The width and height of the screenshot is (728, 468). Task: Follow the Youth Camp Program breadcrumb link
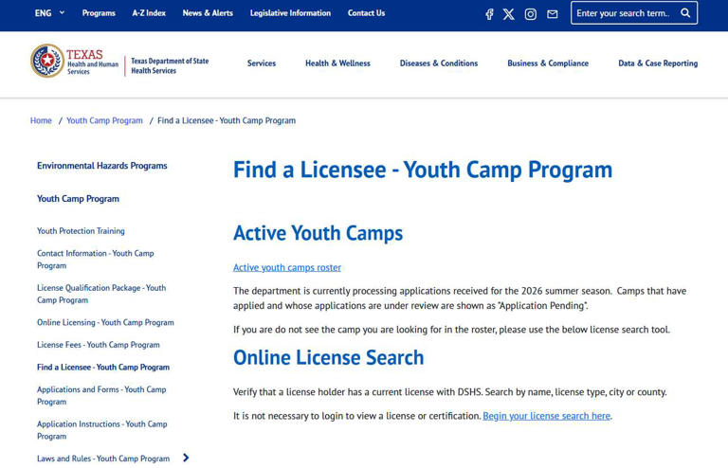point(104,120)
